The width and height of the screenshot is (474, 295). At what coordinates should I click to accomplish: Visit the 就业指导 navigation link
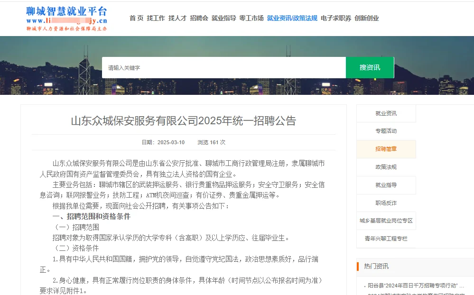[224, 18]
